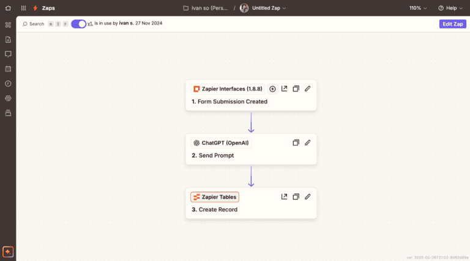Click the external link icon on the Zapier Tables step
470x261 pixels.
click(x=284, y=197)
